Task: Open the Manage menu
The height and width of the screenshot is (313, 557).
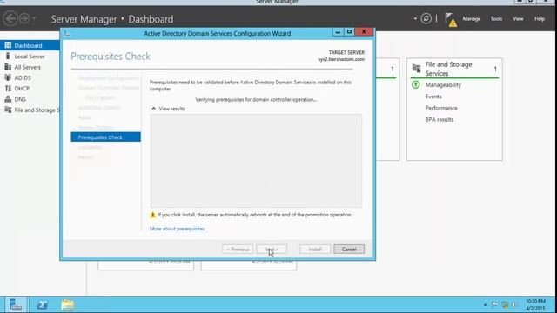Action: [472, 19]
